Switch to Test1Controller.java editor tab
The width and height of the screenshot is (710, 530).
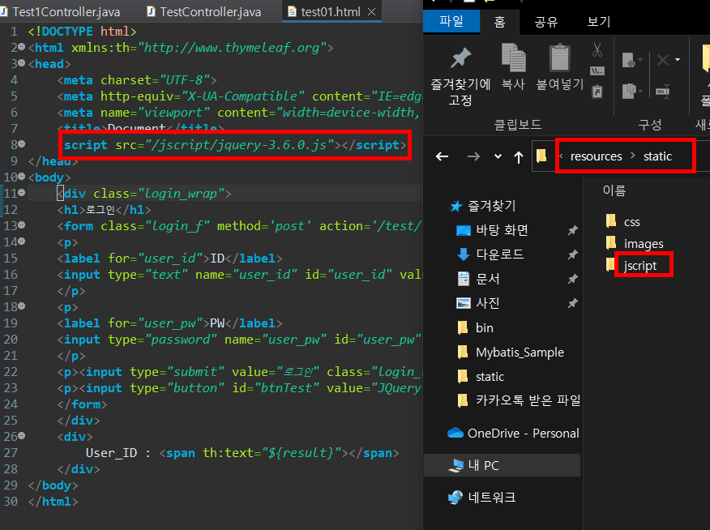[61, 12]
